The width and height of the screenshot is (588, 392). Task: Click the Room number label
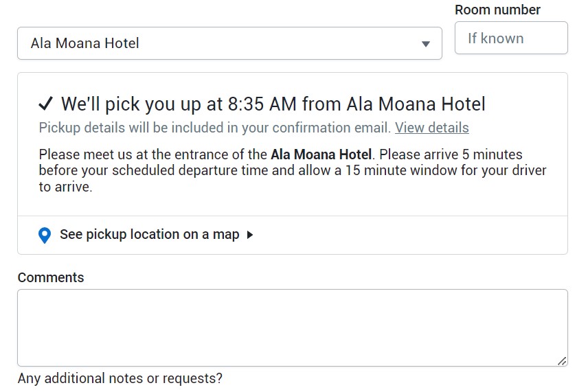(497, 10)
